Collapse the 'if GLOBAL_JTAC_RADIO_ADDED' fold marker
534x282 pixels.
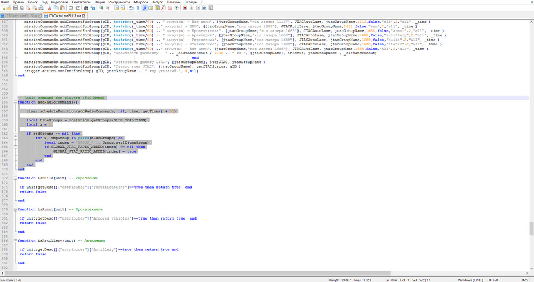pyautogui.click(x=15, y=147)
